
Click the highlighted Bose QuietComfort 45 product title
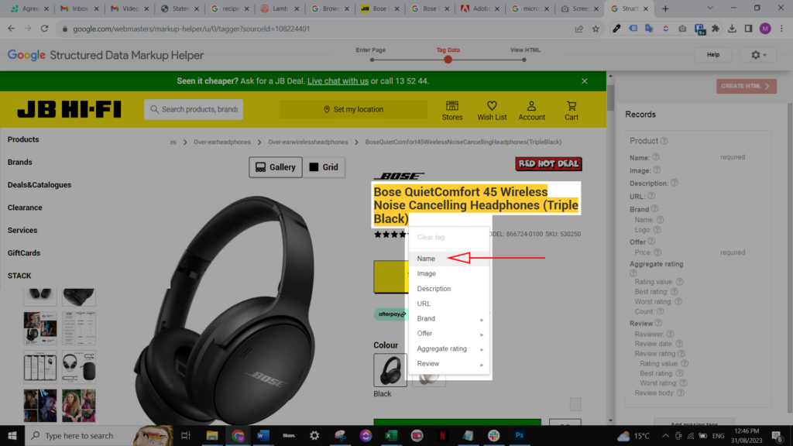tap(475, 204)
